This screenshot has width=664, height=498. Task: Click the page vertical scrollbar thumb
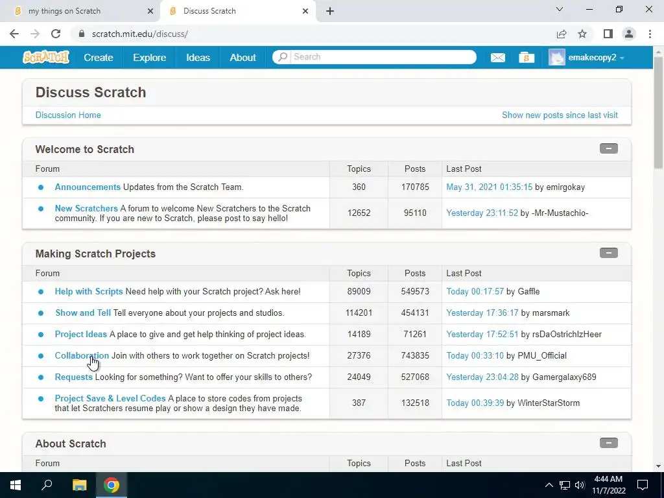tap(658, 112)
